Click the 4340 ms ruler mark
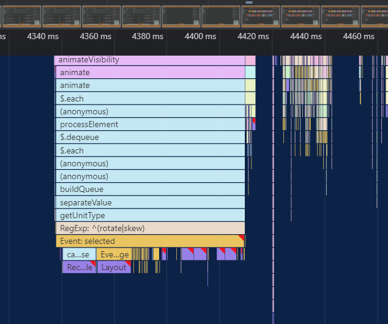 tap(43, 37)
